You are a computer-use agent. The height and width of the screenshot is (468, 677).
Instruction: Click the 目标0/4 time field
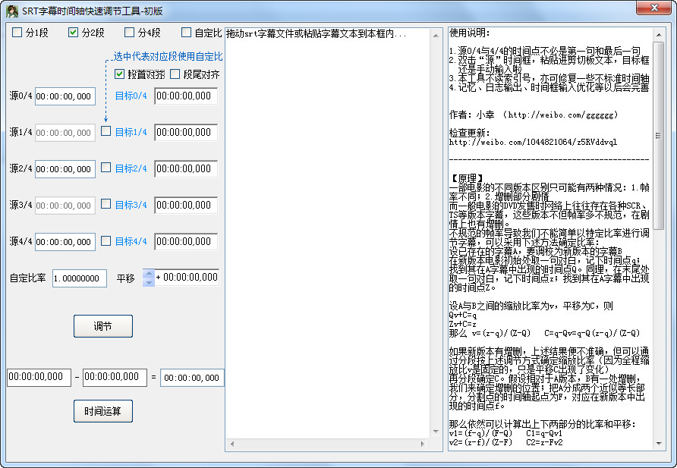pyautogui.click(x=186, y=96)
